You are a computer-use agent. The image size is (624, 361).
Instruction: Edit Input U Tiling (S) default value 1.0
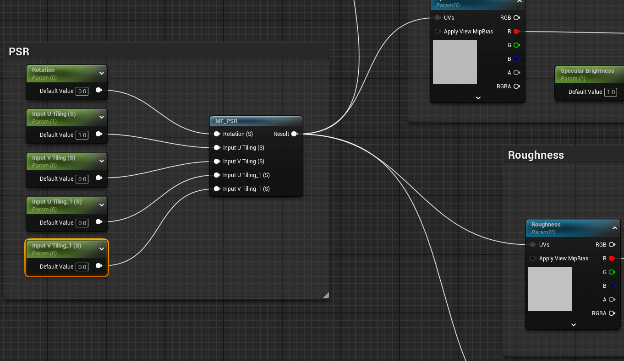click(x=82, y=135)
